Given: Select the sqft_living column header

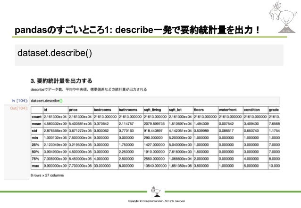Looking at the screenshot, I should tap(152, 110).
